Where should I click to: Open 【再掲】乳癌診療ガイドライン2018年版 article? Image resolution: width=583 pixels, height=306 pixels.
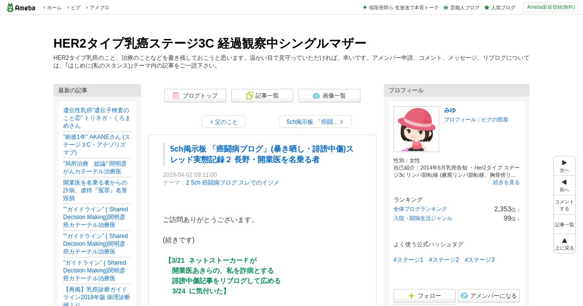(x=97, y=296)
